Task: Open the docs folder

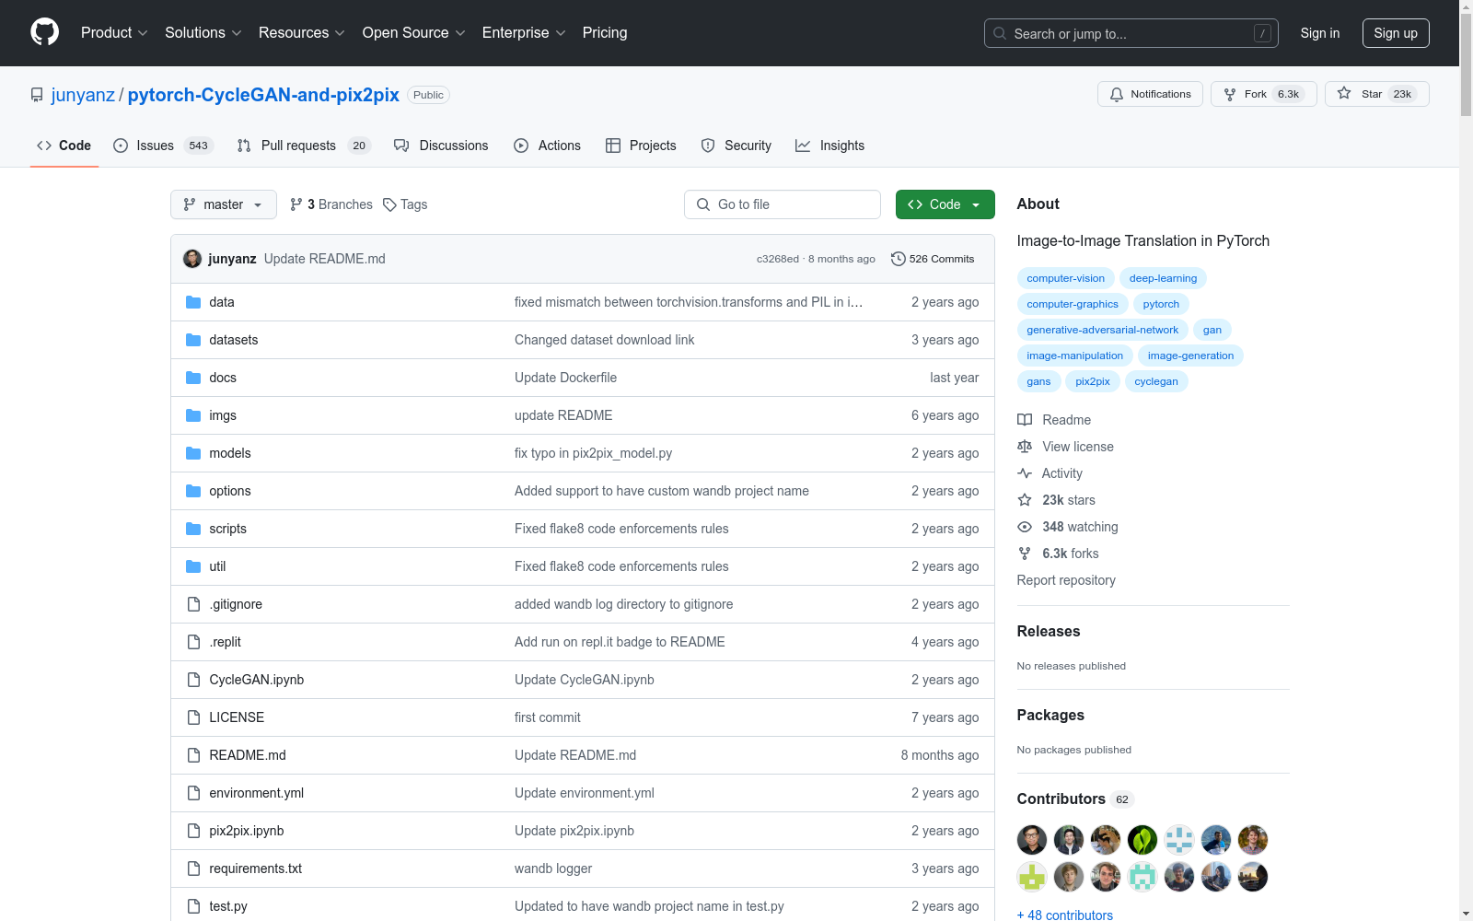Action: coord(223,378)
